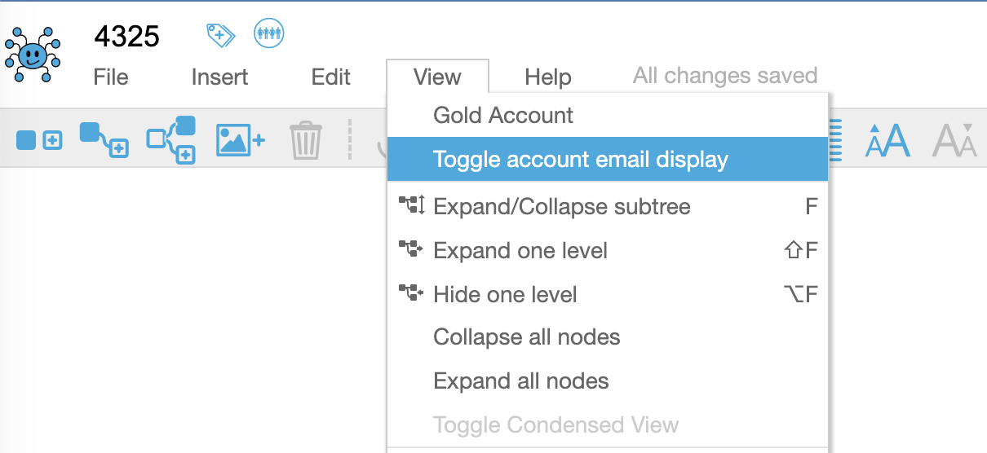Choose Hide one level
This screenshot has height=453, width=987.
point(608,294)
